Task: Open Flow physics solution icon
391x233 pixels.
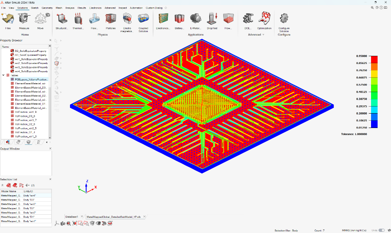Action: (x=94, y=21)
